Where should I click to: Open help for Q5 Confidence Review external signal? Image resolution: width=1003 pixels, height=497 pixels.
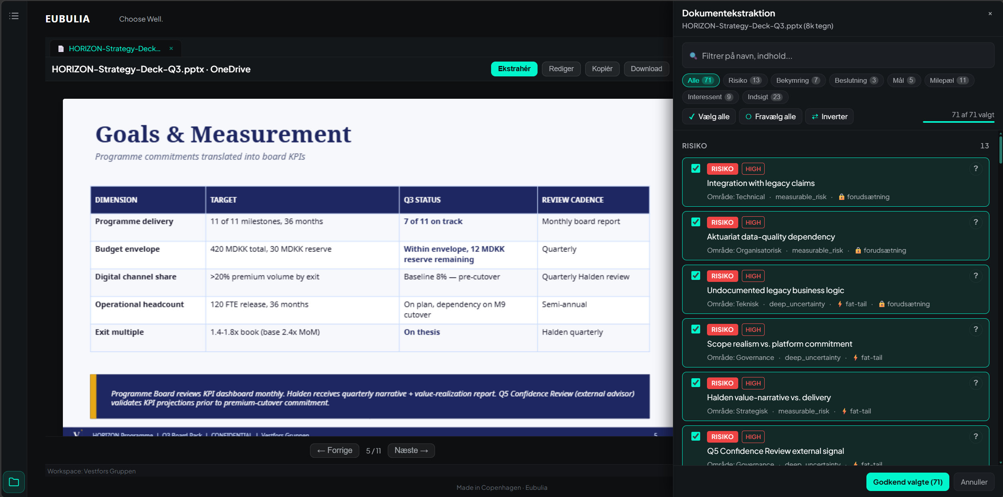pyautogui.click(x=976, y=437)
